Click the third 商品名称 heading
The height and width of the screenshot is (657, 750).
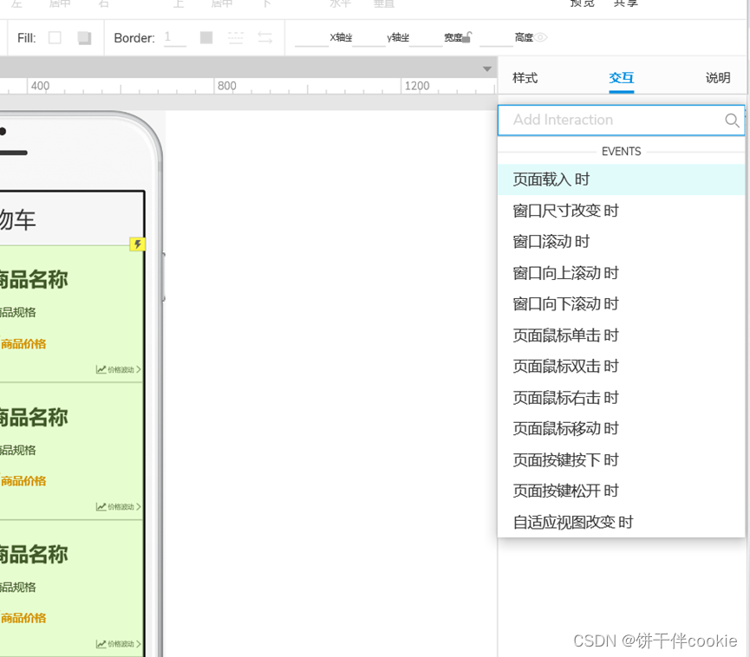[34, 555]
